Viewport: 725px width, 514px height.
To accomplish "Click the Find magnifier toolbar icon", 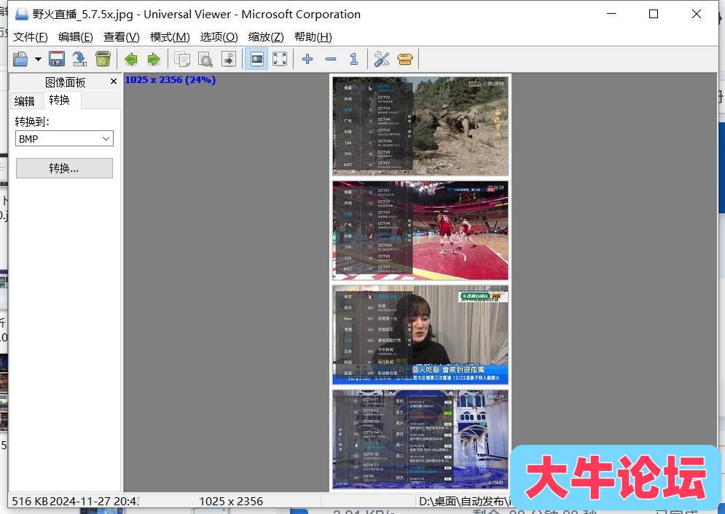I will pos(205,59).
